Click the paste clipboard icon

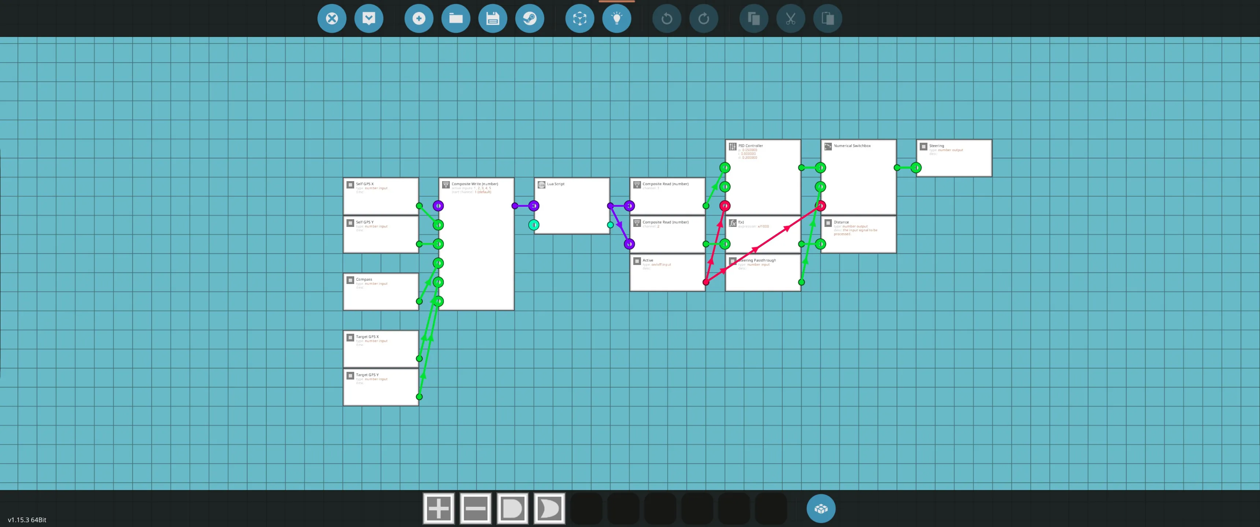click(828, 19)
